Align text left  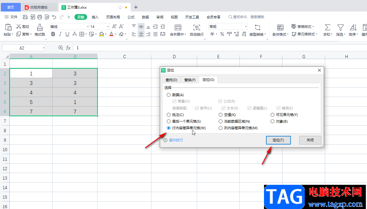pyautogui.click(x=134, y=34)
